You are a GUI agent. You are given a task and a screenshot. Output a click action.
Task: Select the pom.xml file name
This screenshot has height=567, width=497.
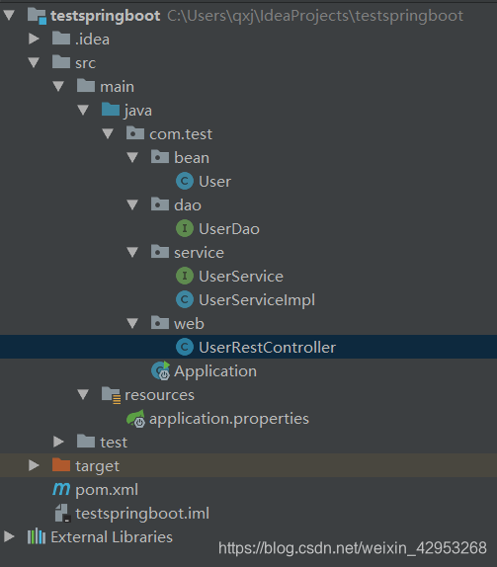pos(107,490)
